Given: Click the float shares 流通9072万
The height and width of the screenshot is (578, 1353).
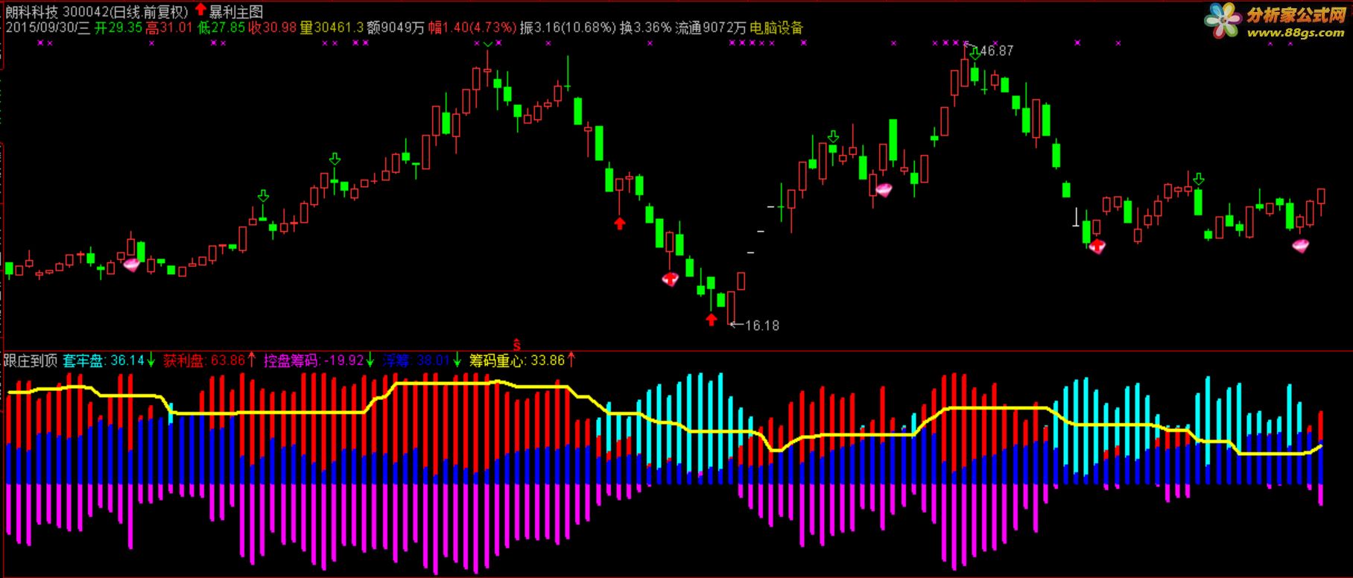Looking at the screenshot, I should click(710, 28).
